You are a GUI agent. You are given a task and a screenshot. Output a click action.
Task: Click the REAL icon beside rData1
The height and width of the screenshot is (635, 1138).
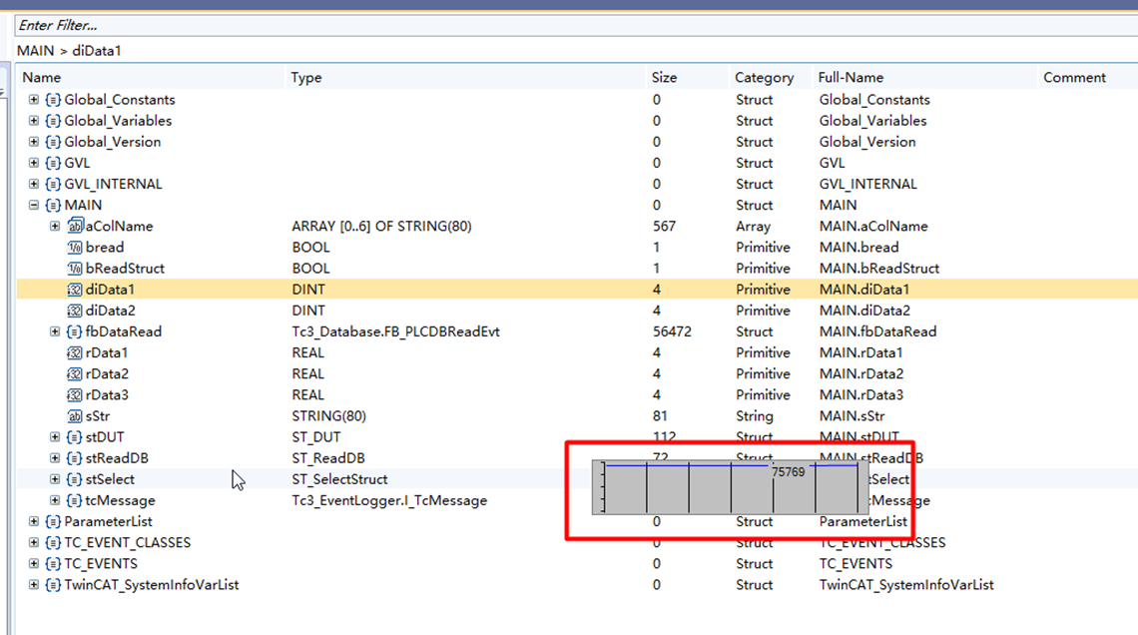pos(75,352)
